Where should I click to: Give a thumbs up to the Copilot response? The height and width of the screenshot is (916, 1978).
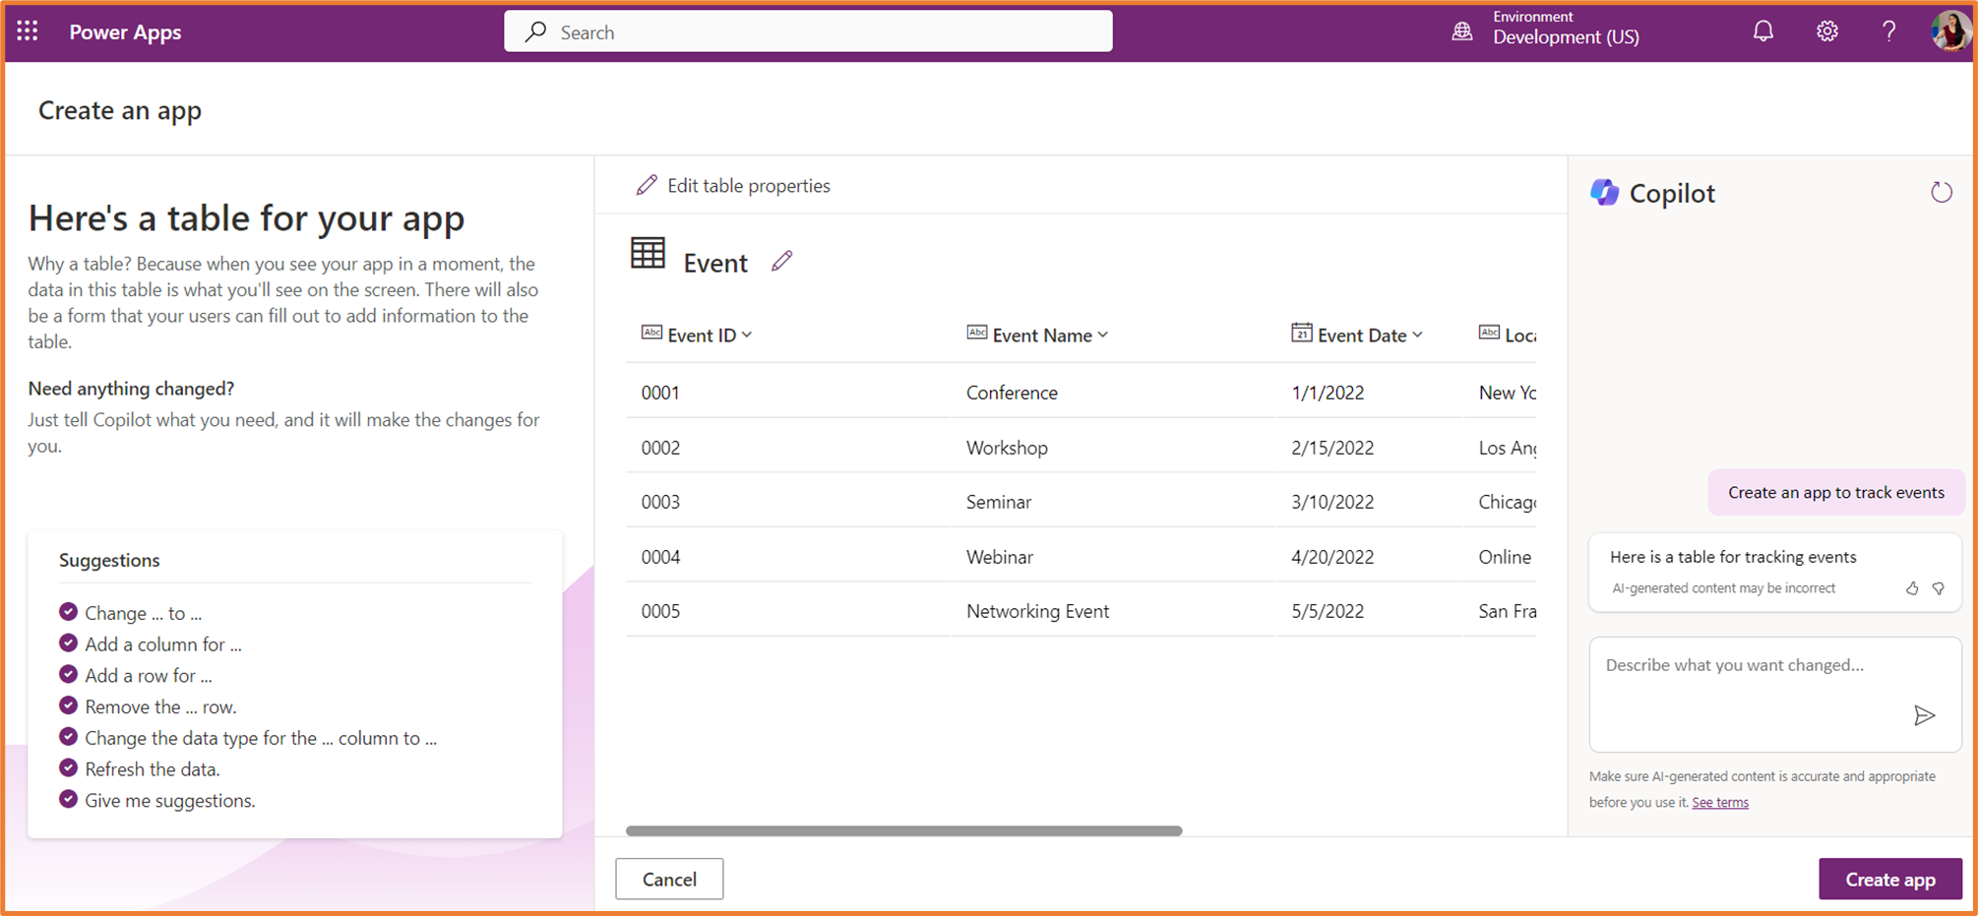[1912, 588]
